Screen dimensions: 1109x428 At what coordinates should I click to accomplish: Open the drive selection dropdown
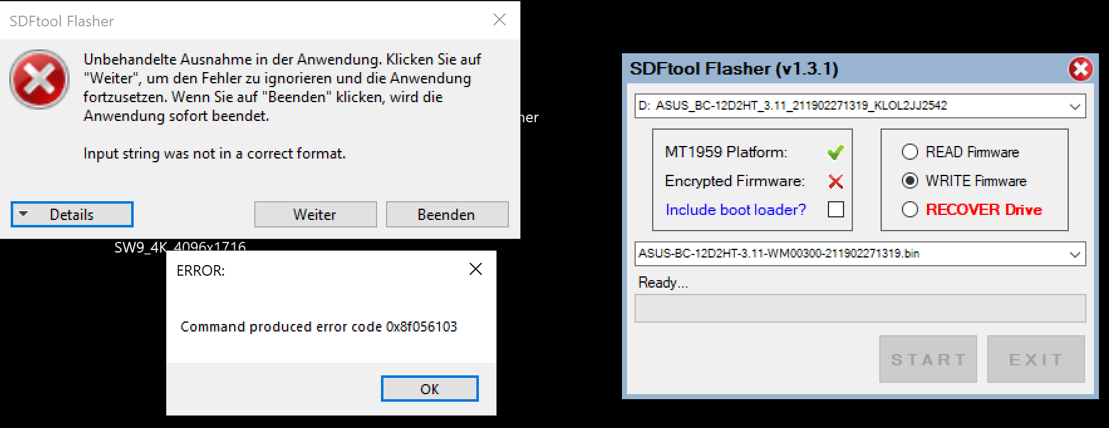pyautogui.click(x=1074, y=106)
